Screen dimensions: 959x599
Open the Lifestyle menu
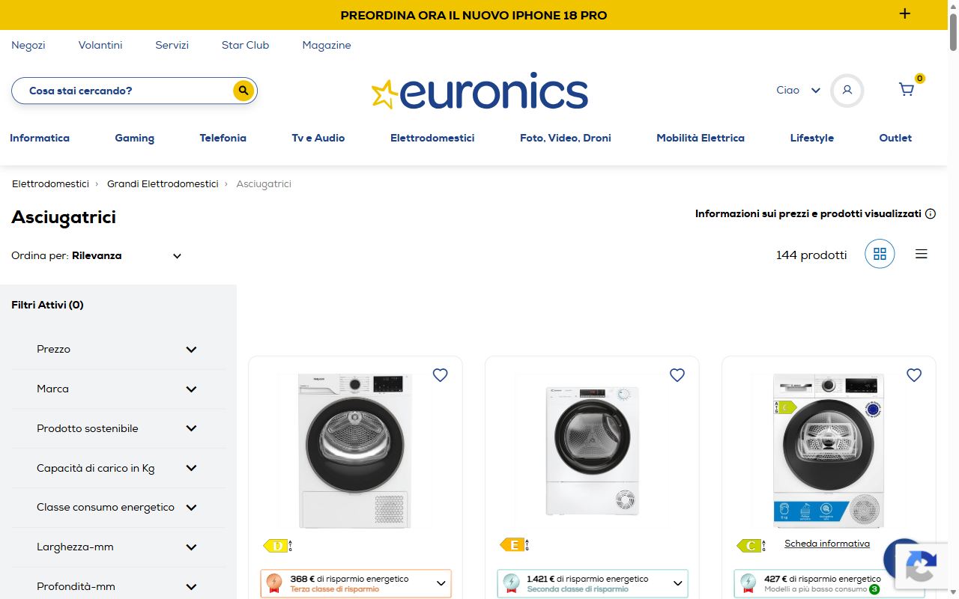pos(812,138)
